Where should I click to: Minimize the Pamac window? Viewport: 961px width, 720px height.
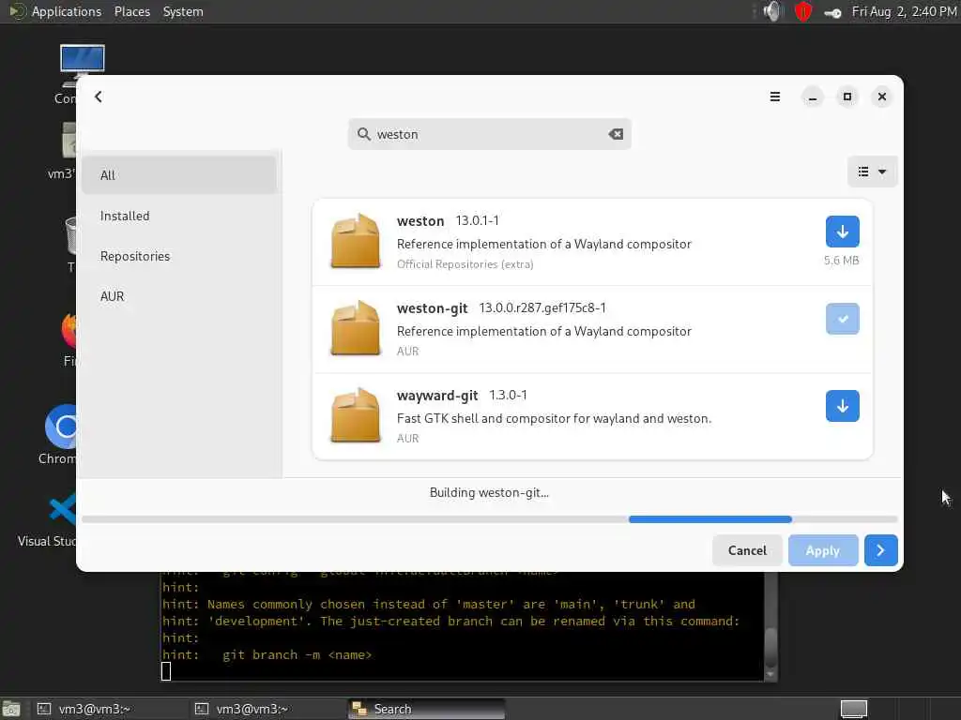pyautogui.click(x=813, y=97)
